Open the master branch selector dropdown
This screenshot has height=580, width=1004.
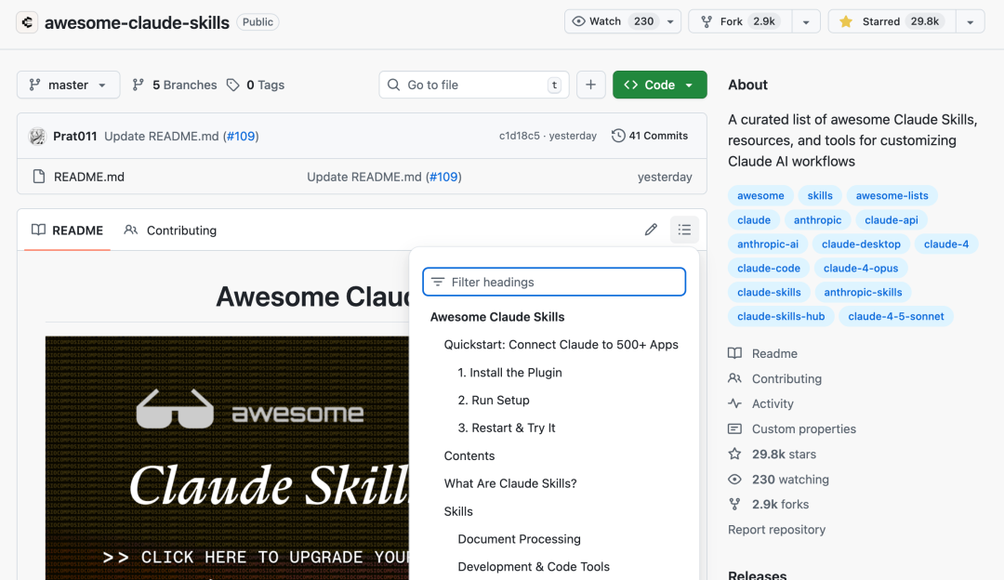[x=68, y=85]
